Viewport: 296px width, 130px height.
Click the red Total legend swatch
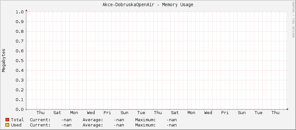pos(7,120)
